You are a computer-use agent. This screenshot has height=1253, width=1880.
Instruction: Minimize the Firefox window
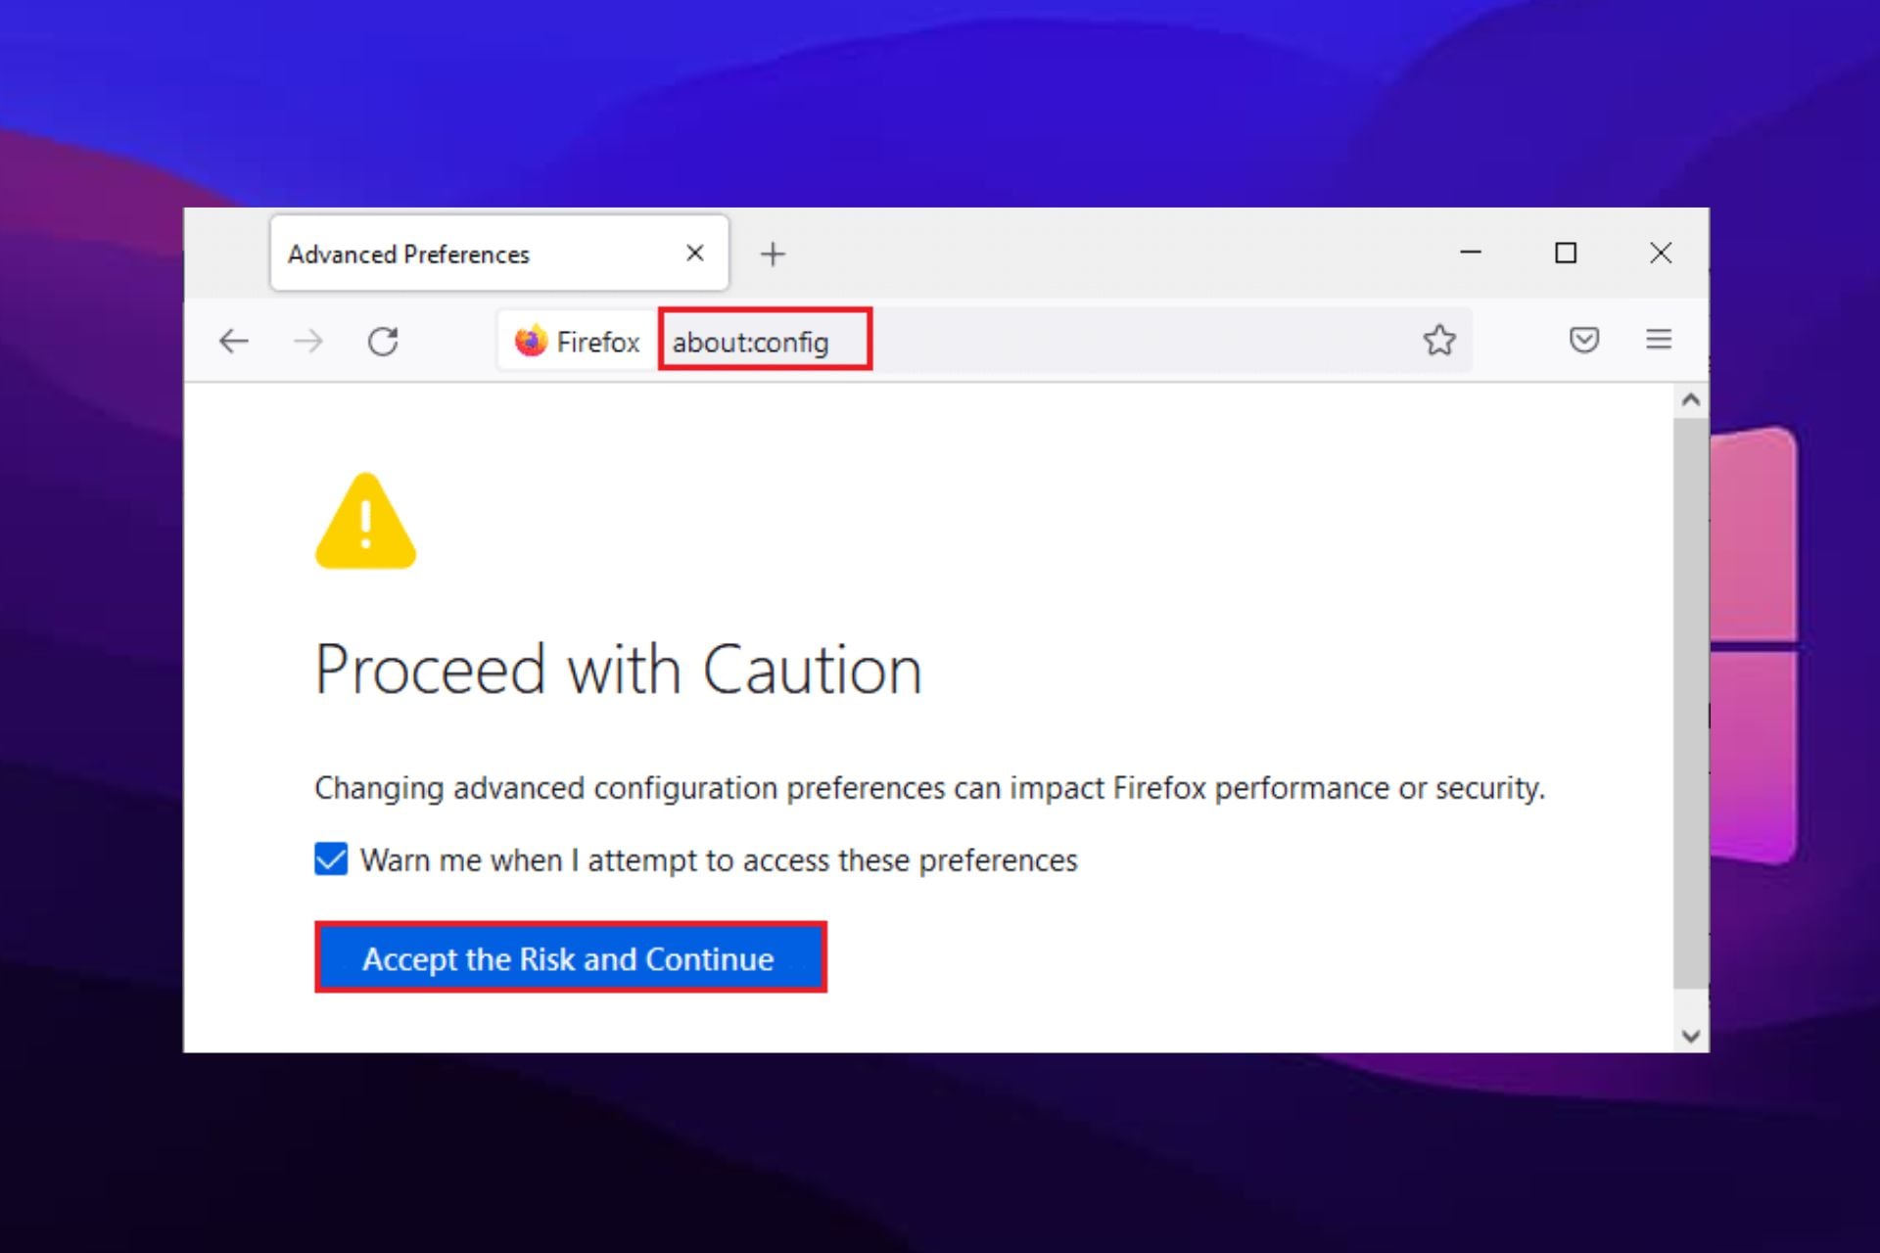click(x=1471, y=253)
